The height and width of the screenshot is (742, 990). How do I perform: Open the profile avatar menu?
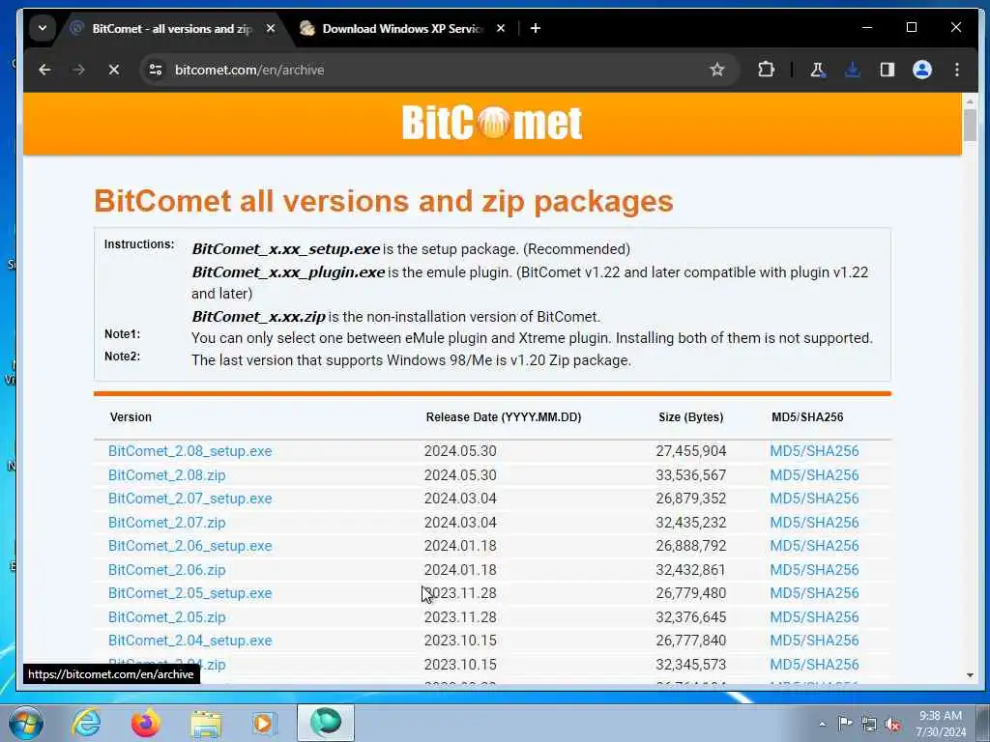(x=921, y=70)
